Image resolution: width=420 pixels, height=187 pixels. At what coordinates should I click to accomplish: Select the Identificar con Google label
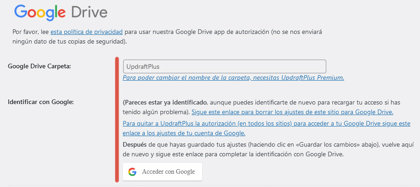pyautogui.click(x=41, y=102)
